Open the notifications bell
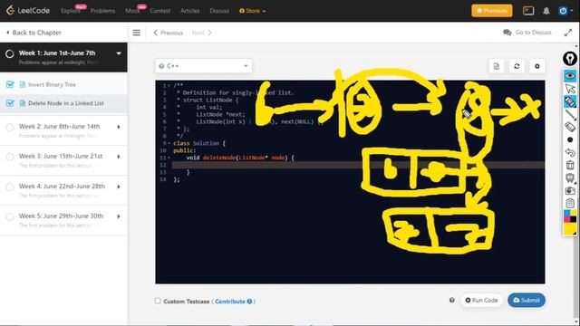The height and width of the screenshot is (326, 580). coord(546,11)
